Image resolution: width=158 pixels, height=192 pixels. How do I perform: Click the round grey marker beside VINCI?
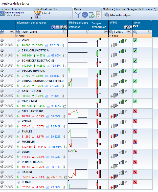(2, 40)
